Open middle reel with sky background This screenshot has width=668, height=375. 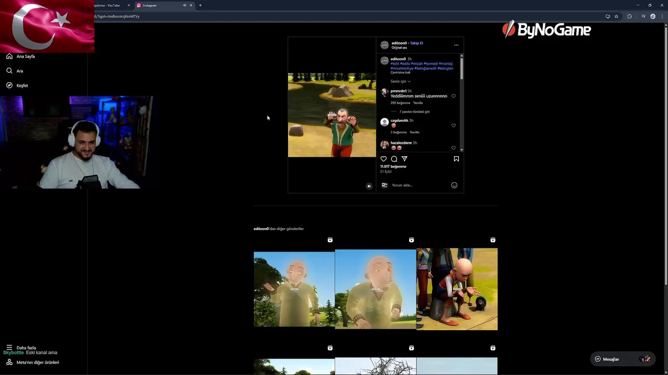click(x=376, y=289)
